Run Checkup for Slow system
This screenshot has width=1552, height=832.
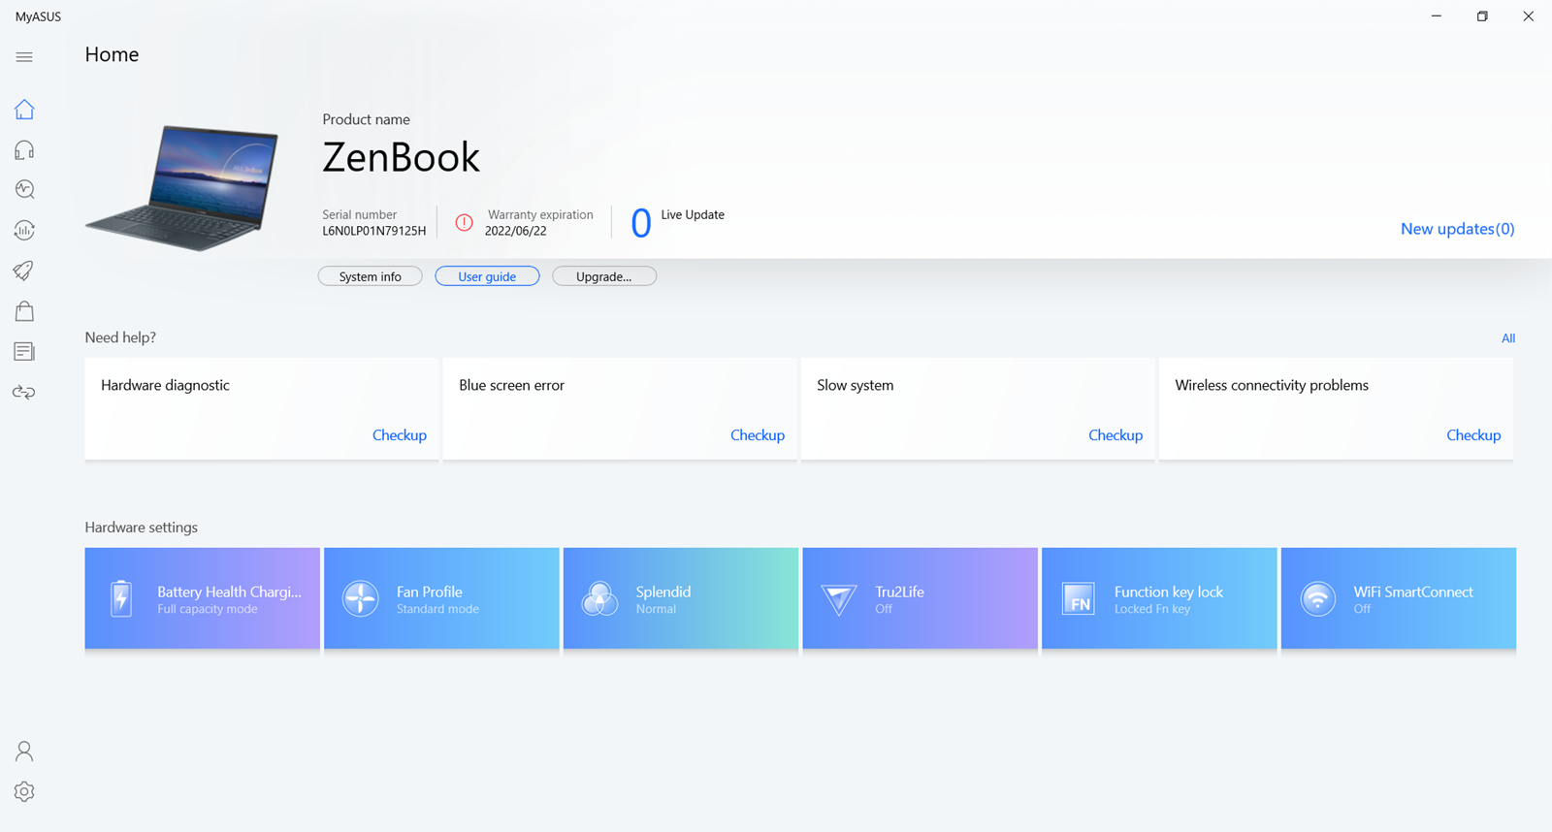click(1115, 435)
